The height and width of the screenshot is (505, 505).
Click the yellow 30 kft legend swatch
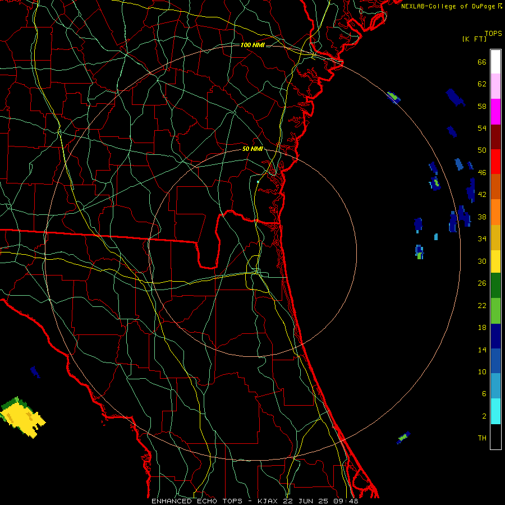pyautogui.click(x=495, y=261)
